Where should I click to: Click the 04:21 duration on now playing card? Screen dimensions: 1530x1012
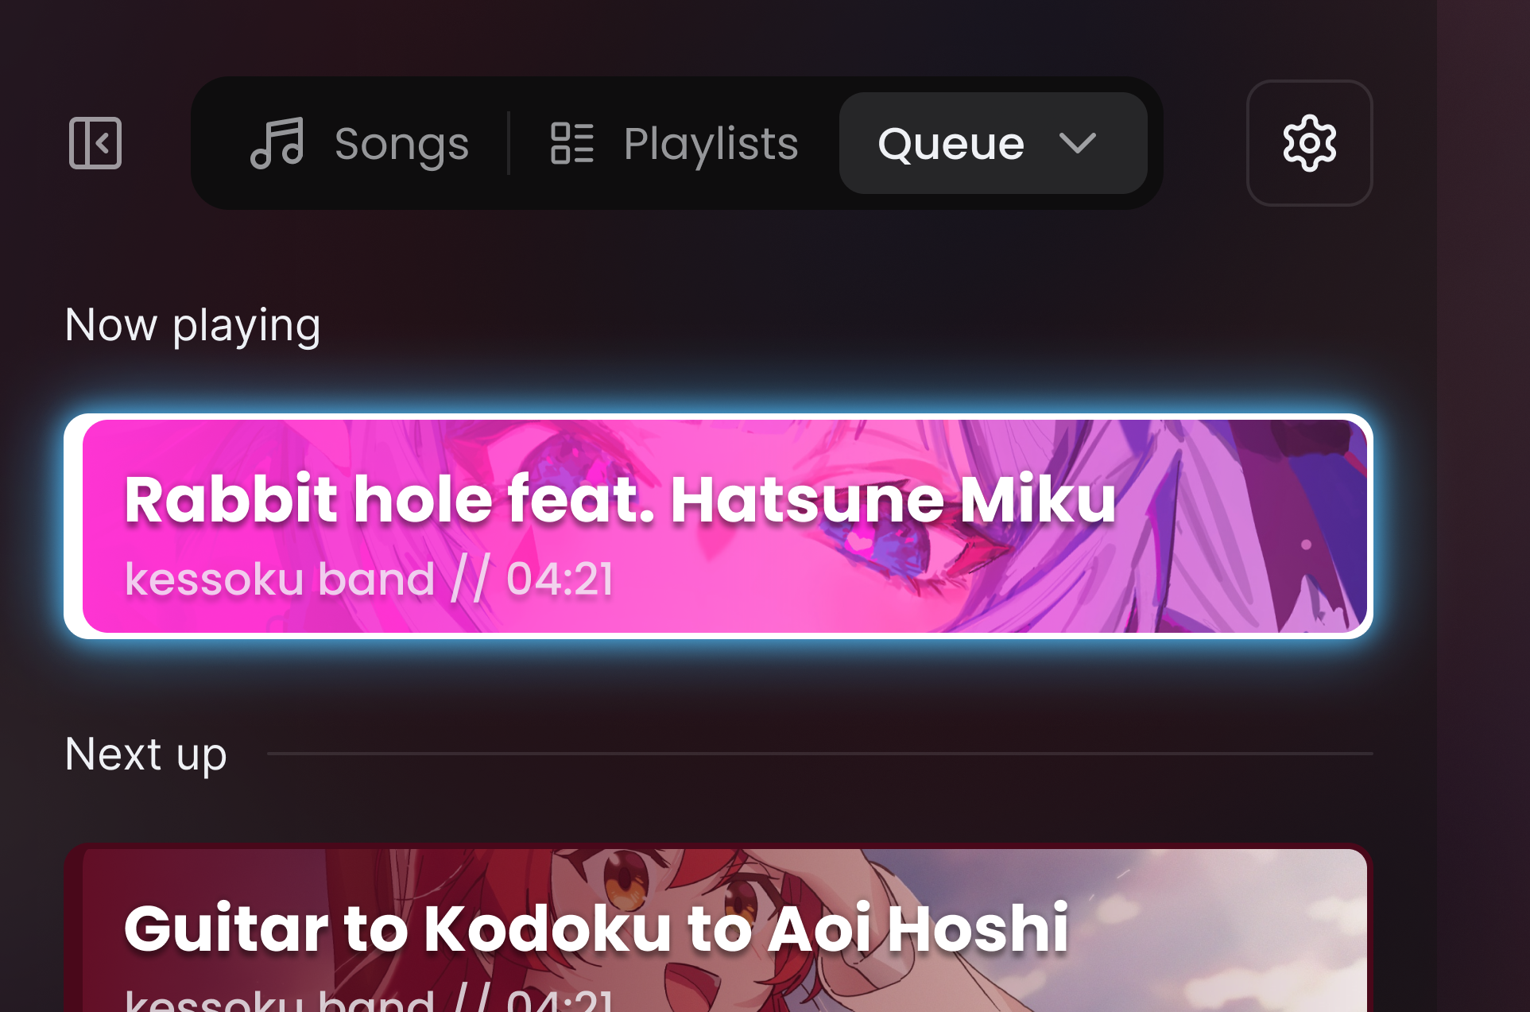point(560,578)
